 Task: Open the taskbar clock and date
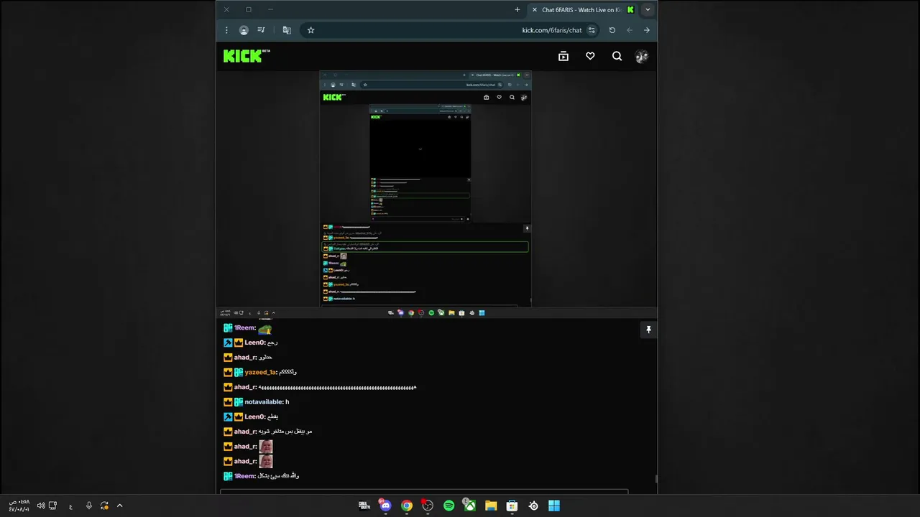(x=19, y=506)
